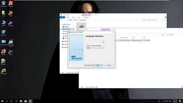The width and height of the screenshot is (183, 103).
Task: Refresh the Downloads window
Action: (x=144, y=20)
